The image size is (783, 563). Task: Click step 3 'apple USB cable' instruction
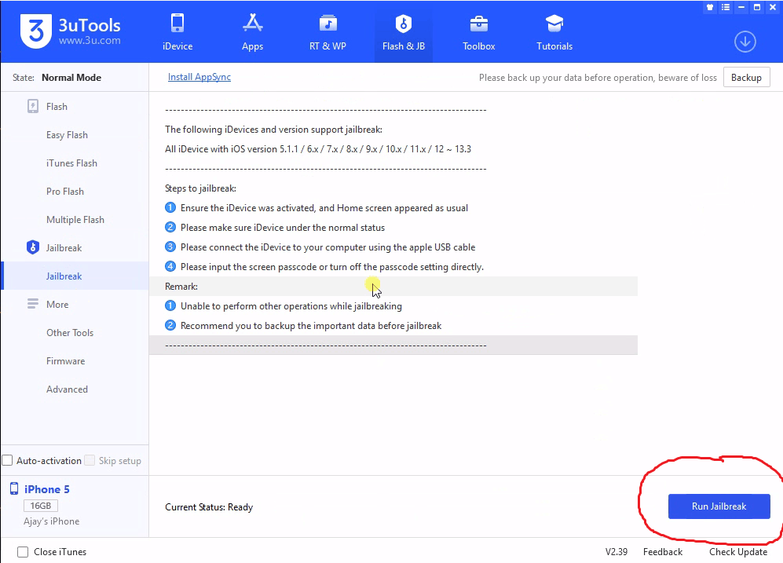[x=327, y=247]
